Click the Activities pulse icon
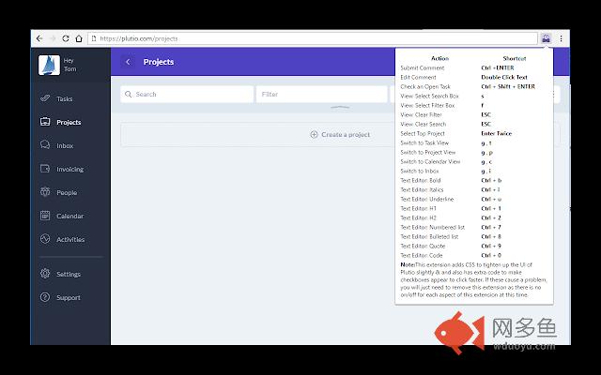The height and width of the screenshot is (375, 601). pyautogui.click(x=45, y=239)
